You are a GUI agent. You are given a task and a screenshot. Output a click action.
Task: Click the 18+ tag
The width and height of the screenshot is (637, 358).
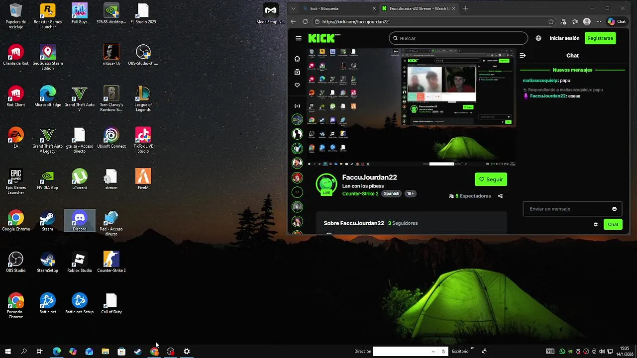pos(410,194)
